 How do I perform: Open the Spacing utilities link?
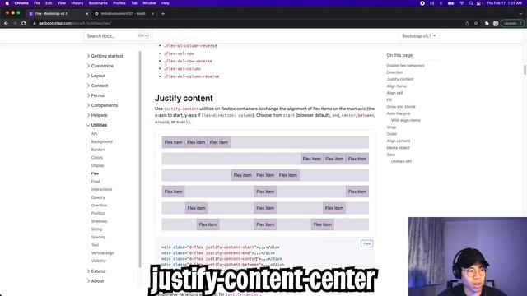[x=98, y=237]
